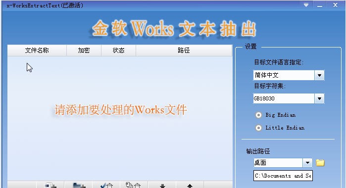Open the 桌面 output path dropdown arrow
This screenshot has height=188, width=346.
[x=307, y=163]
